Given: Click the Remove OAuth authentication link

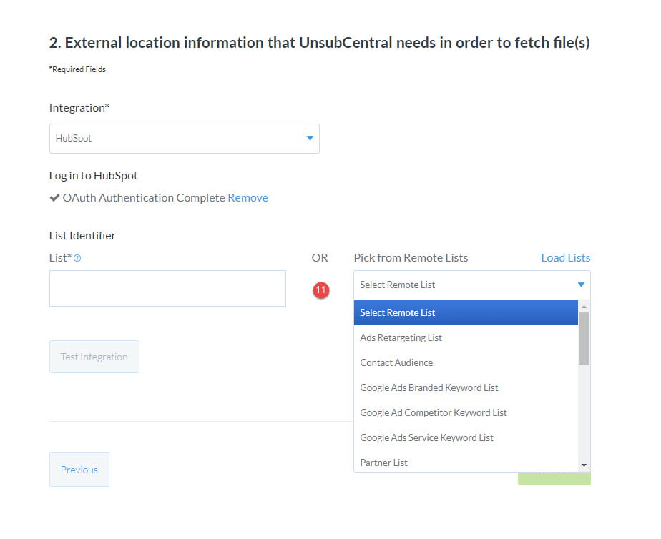Looking at the screenshot, I should (x=248, y=198).
